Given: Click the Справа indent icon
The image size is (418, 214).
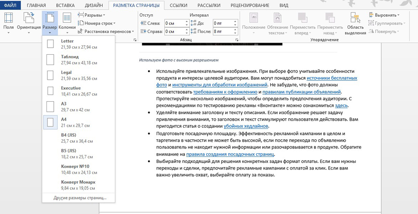Looking at the screenshot, I should 144,32.
